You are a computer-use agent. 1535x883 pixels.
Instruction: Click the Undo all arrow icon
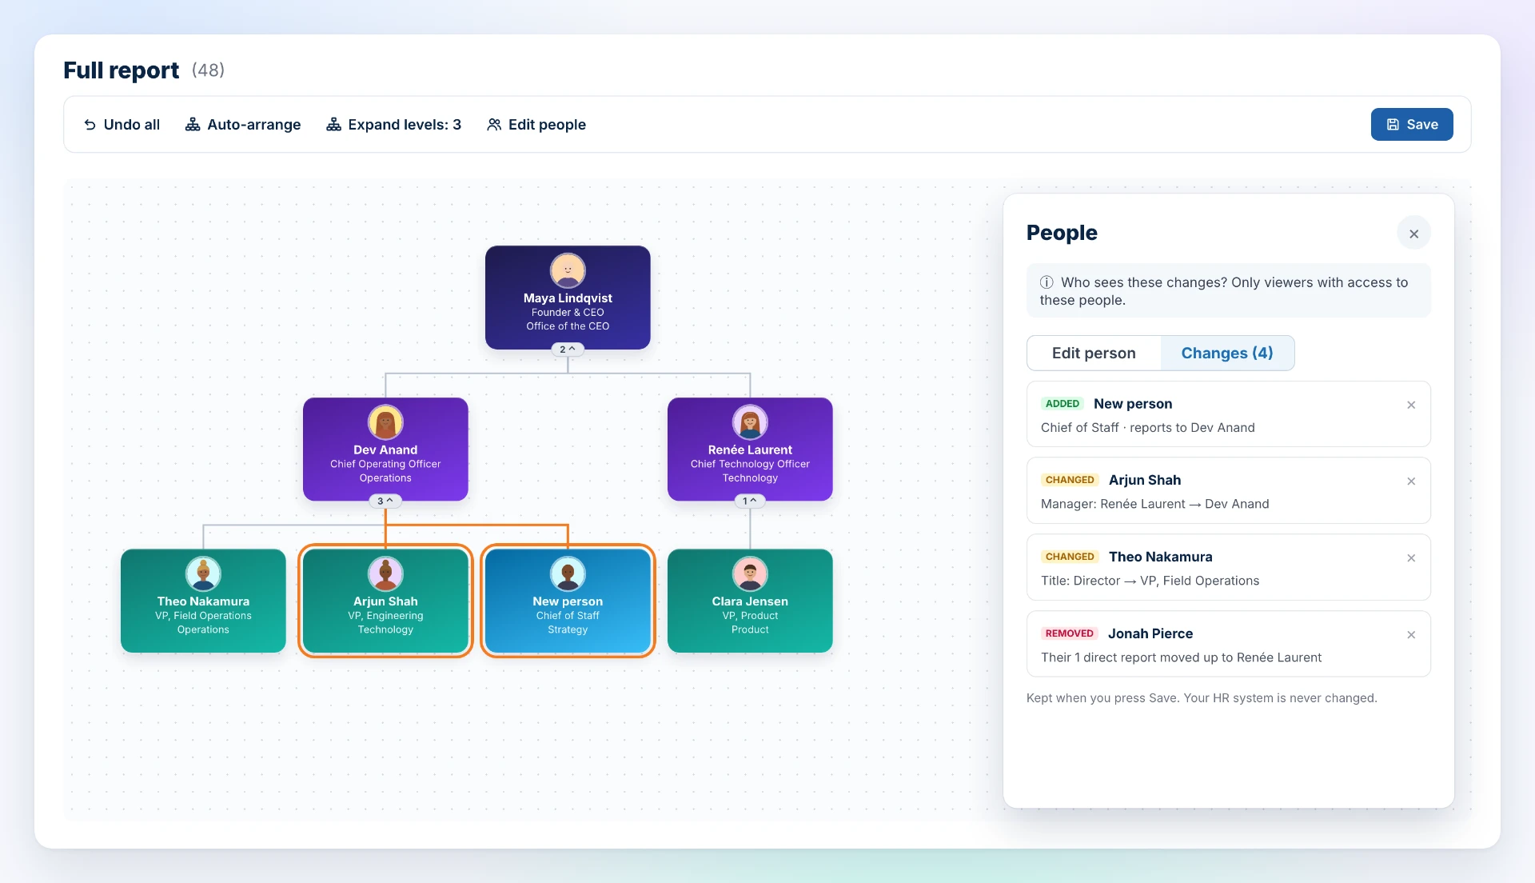(90, 125)
